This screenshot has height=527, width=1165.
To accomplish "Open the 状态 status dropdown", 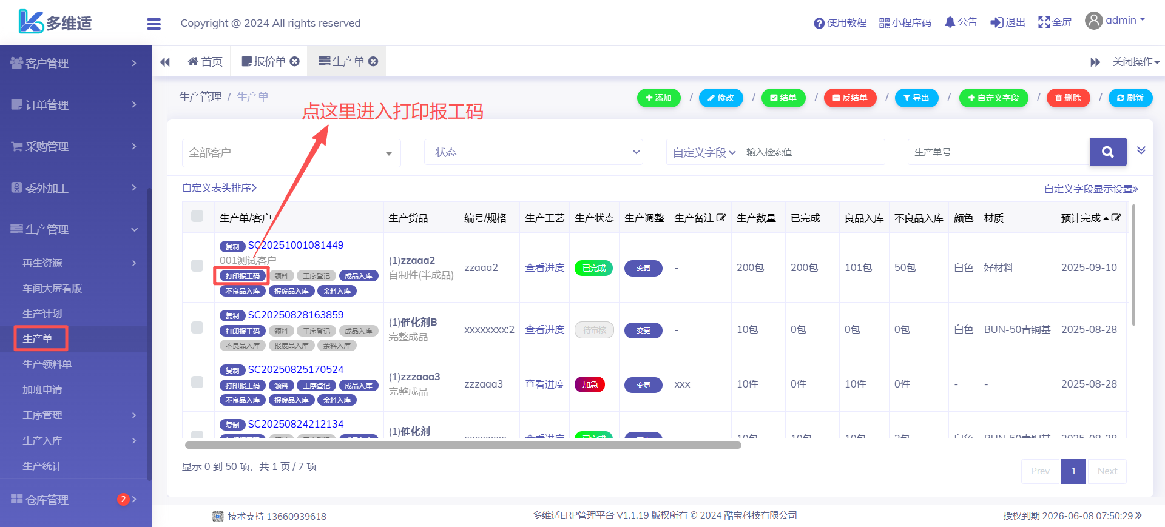I will point(533,152).
